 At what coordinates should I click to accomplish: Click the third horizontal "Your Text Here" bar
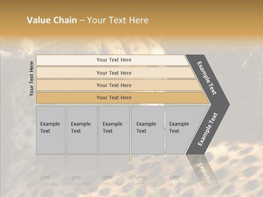114,85
